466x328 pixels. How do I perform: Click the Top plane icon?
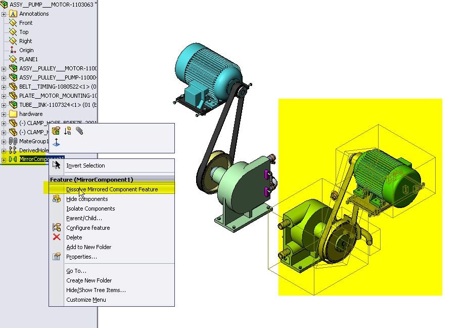coord(13,32)
